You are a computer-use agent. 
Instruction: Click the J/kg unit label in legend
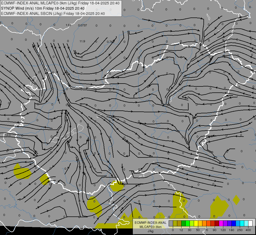pyautogui.click(x=151, y=231)
